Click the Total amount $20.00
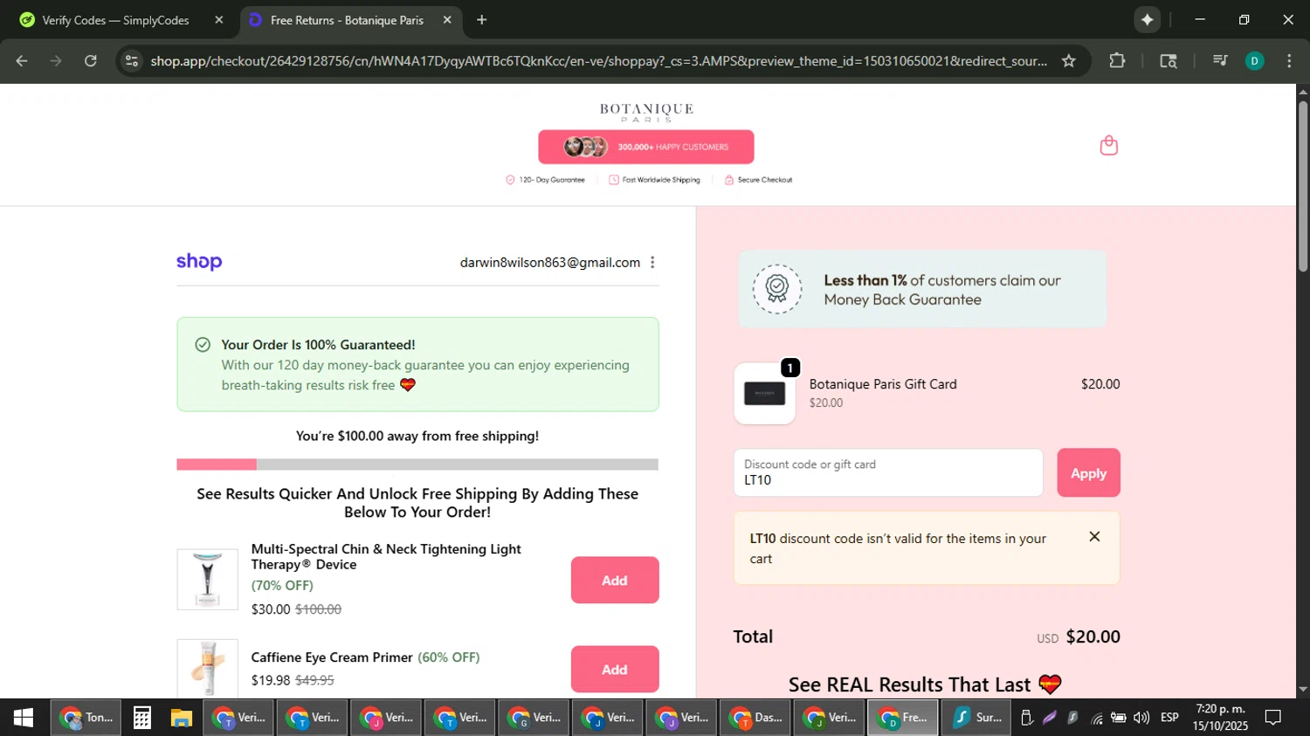This screenshot has width=1310, height=736. [1093, 636]
